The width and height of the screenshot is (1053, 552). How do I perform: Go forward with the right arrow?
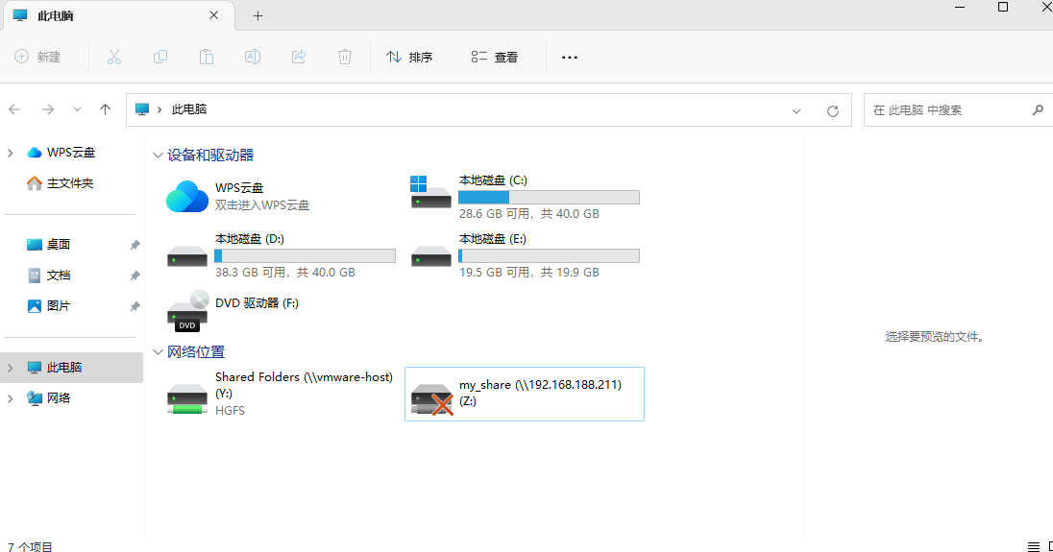[x=48, y=109]
